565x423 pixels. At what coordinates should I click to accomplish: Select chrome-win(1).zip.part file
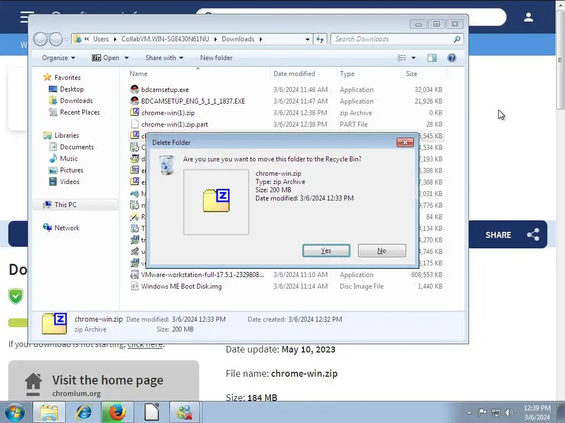tap(174, 124)
